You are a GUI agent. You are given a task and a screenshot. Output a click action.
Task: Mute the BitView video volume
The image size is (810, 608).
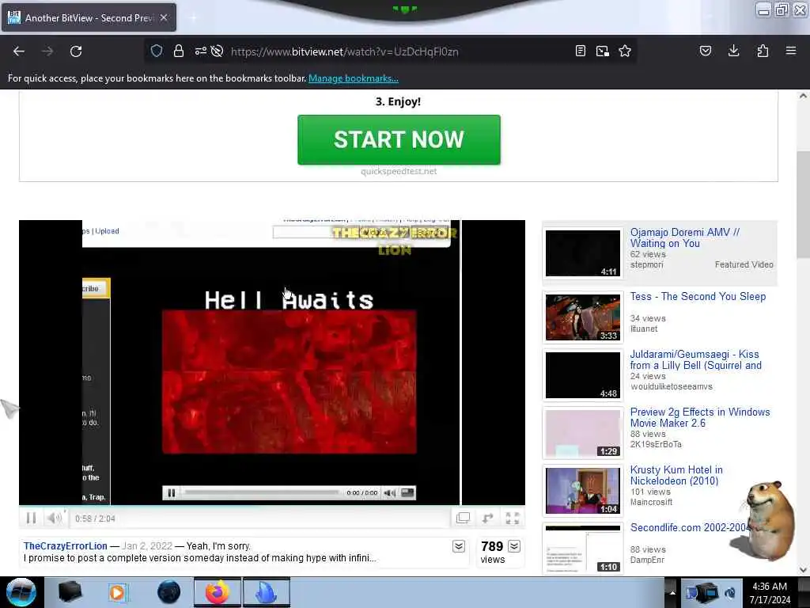pos(55,518)
